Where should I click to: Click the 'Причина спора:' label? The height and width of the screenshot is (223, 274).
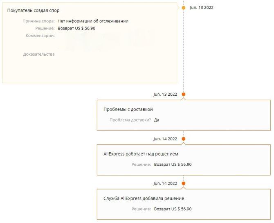(39, 21)
